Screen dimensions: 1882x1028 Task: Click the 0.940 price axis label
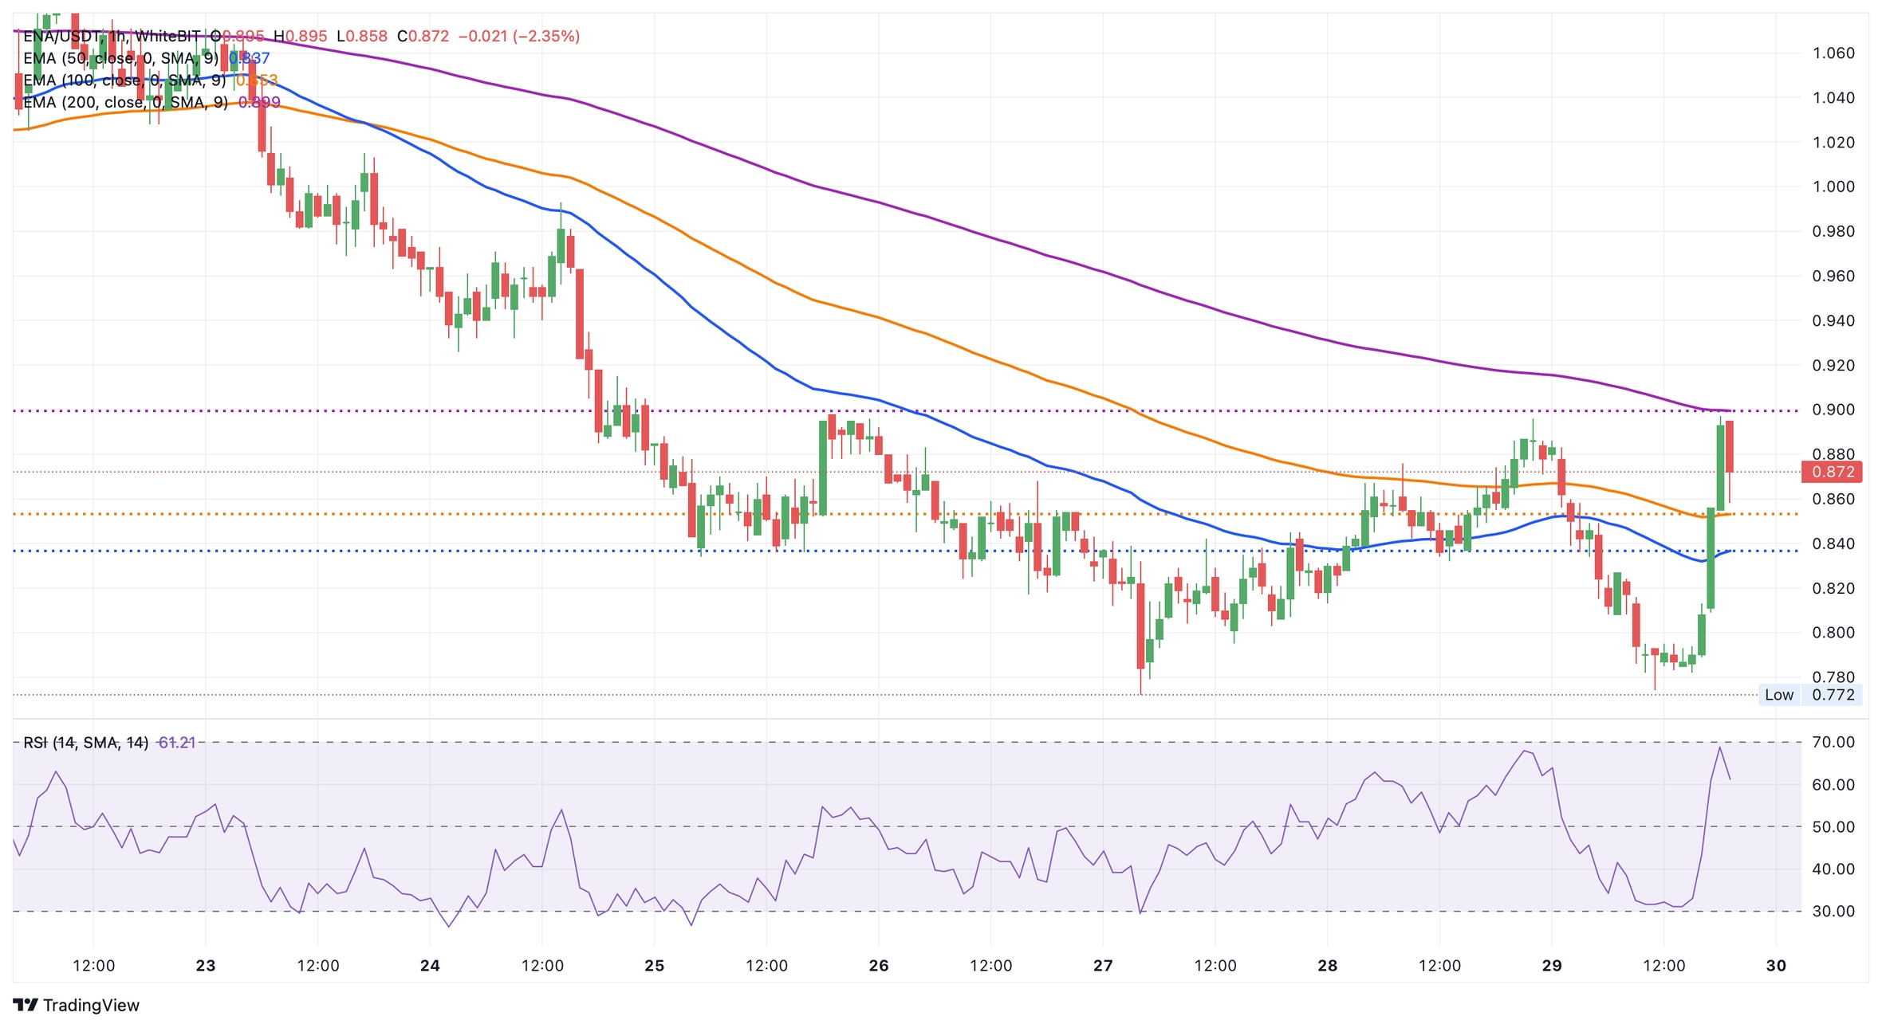tap(1833, 320)
